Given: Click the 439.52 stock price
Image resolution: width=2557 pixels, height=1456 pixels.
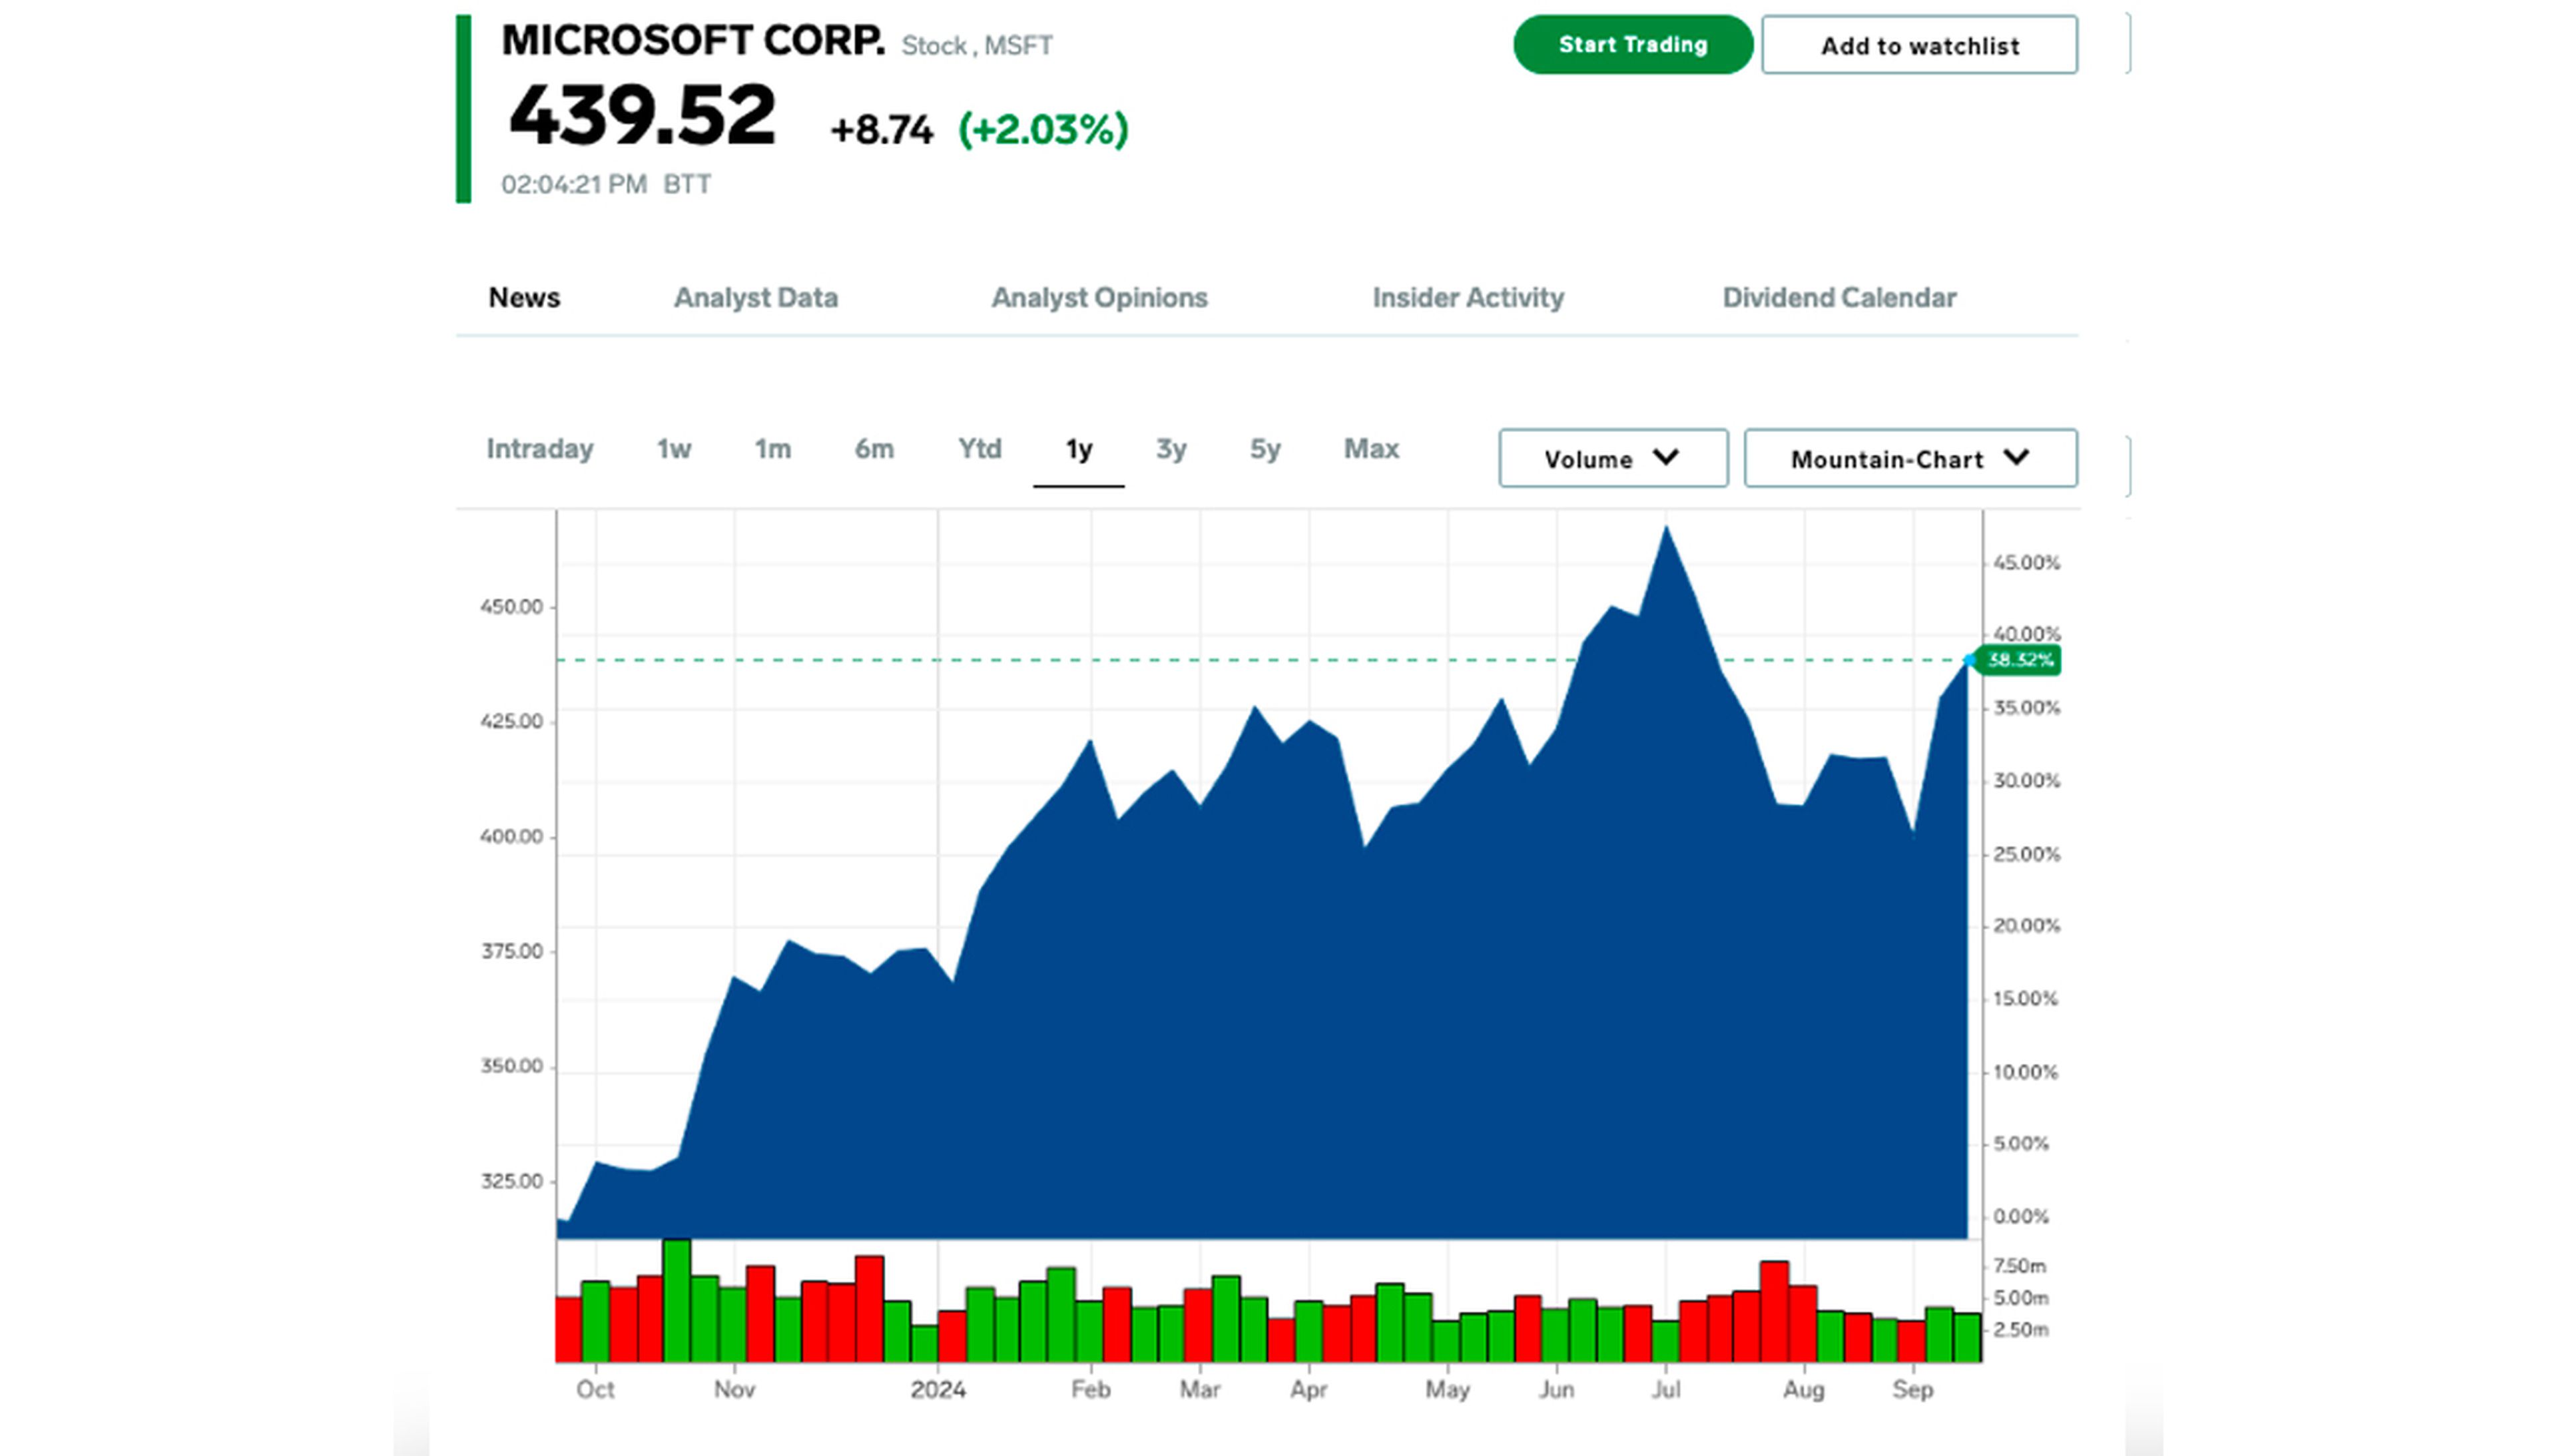Looking at the screenshot, I should coord(642,115).
